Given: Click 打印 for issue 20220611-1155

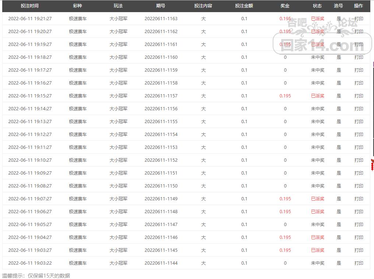Looking at the screenshot, I should click(359, 122).
